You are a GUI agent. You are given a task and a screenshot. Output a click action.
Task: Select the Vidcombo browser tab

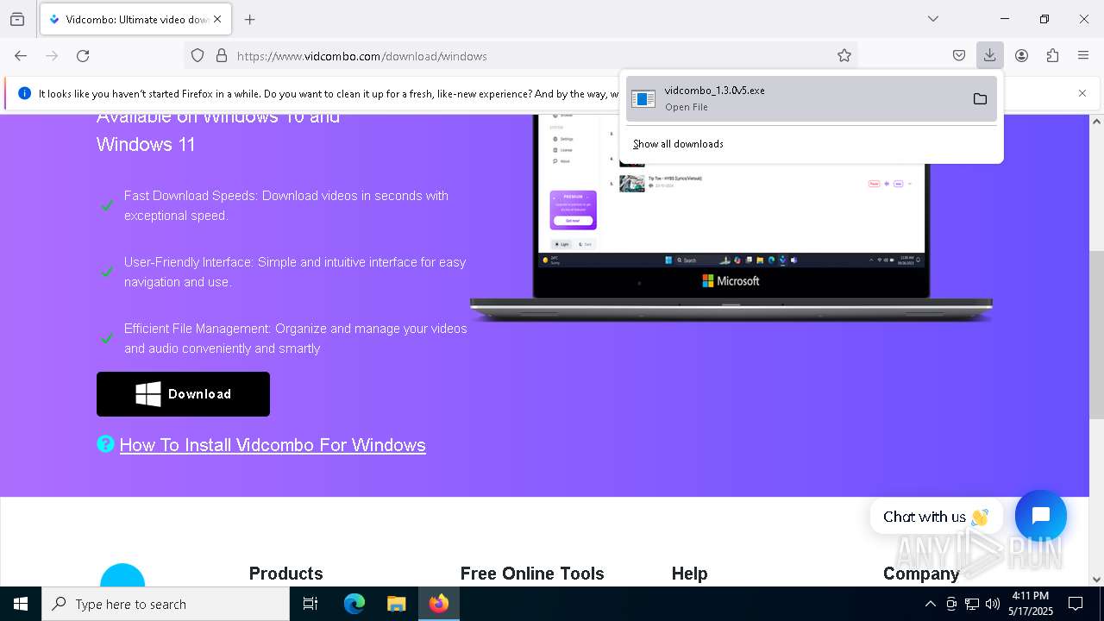pos(134,19)
